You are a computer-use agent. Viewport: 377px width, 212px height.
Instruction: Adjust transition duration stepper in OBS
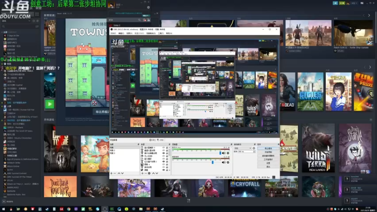tap(254, 151)
